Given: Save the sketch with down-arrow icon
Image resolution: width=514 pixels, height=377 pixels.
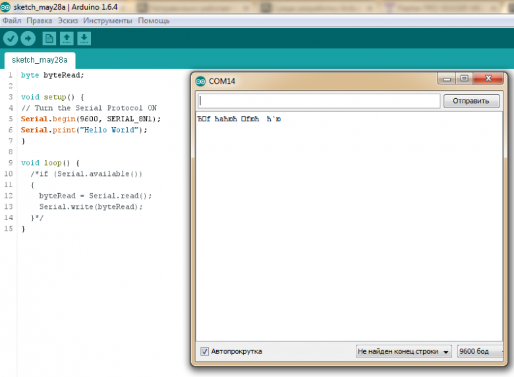Looking at the screenshot, I should [84, 39].
